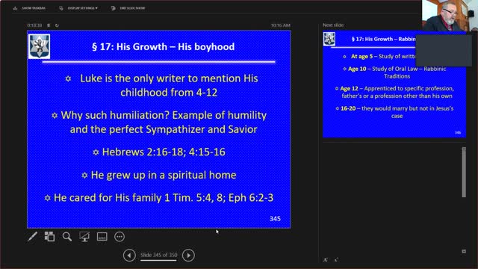The image size is (478, 269).
Task: Click the next slide preview thumbnail
Action: pyautogui.click(x=394, y=84)
